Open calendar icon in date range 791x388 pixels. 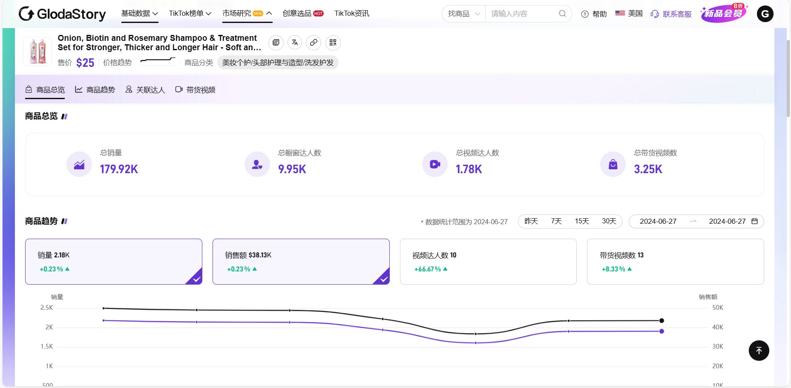pyautogui.click(x=754, y=221)
